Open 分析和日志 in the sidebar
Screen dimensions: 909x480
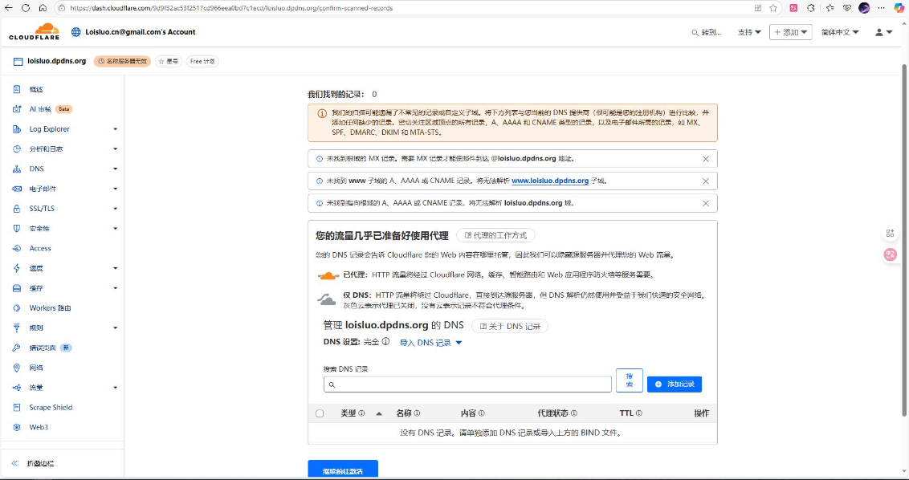(x=46, y=149)
